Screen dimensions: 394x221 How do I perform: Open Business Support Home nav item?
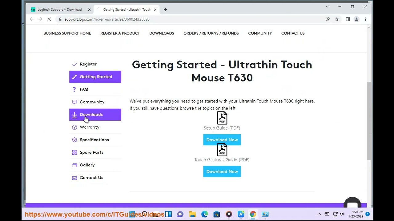tap(67, 33)
